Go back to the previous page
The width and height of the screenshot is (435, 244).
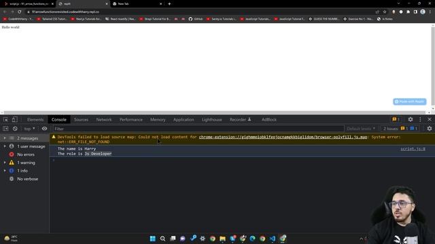[x=5, y=12]
